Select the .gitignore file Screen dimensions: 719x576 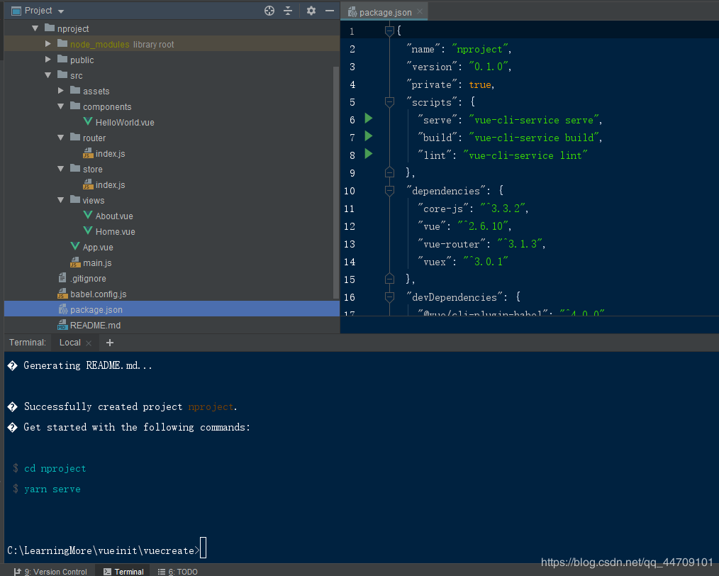[82, 278]
